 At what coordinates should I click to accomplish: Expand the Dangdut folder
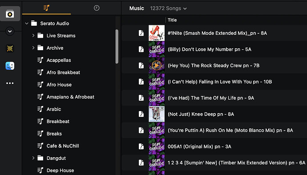pos(33,158)
